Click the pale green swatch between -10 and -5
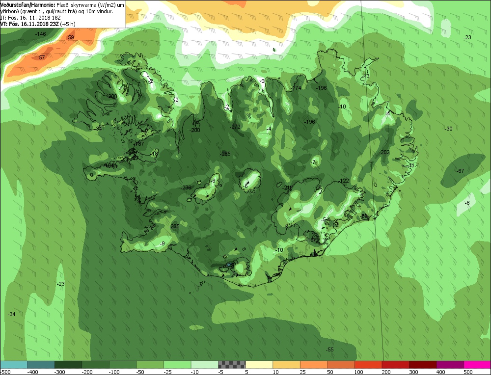 coord(204,365)
